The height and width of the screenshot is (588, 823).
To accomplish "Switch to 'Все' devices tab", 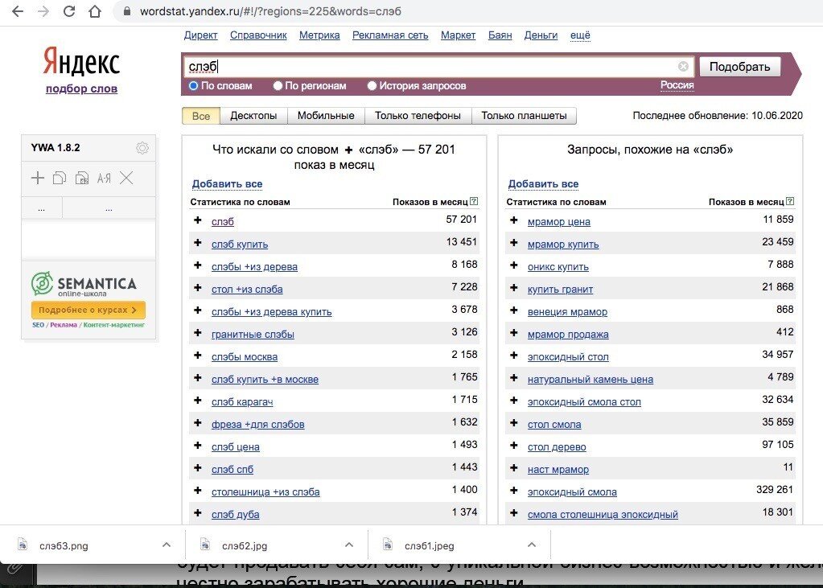I will click(201, 116).
